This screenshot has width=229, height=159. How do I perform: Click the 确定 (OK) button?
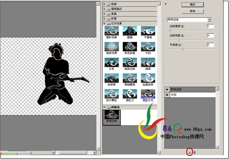pyautogui.click(x=193, y=5)
